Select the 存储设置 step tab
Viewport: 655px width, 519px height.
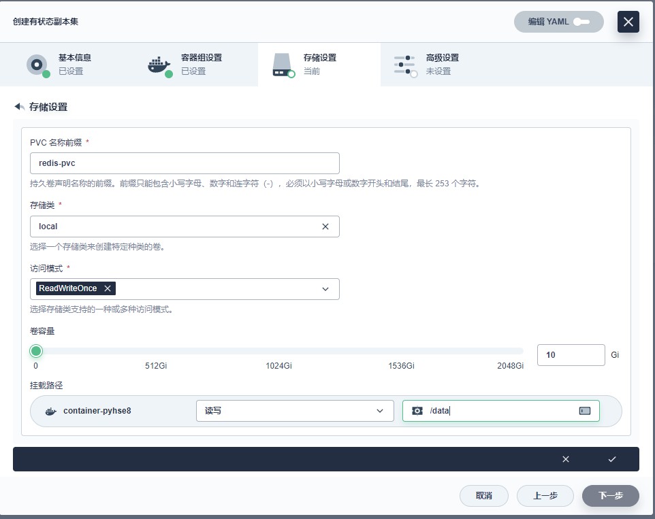tap(319, 64)
